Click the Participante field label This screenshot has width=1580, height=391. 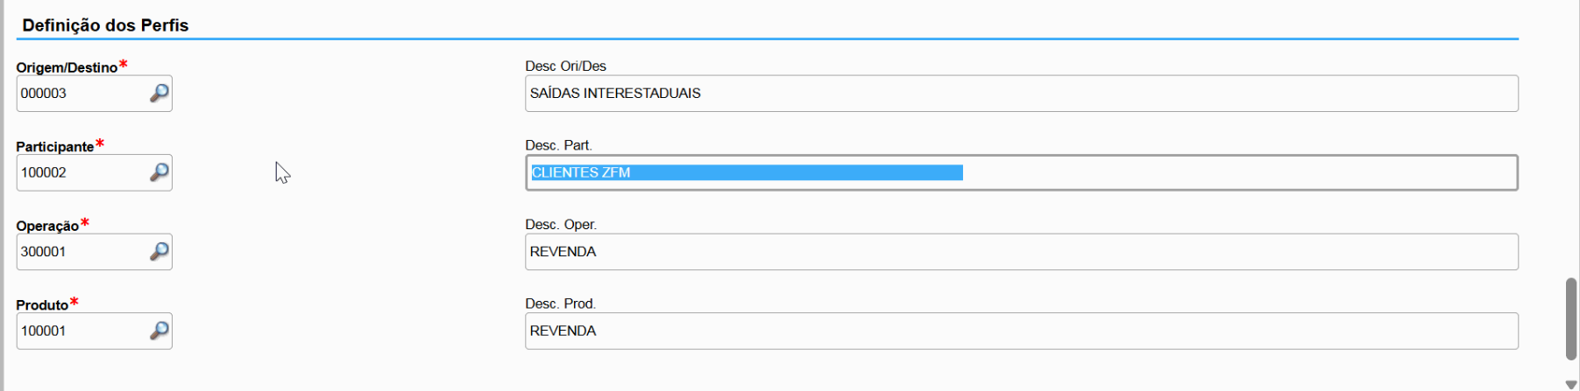click(x=54, y=146)
